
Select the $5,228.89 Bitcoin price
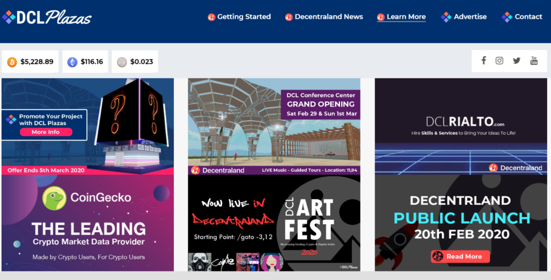37,62
